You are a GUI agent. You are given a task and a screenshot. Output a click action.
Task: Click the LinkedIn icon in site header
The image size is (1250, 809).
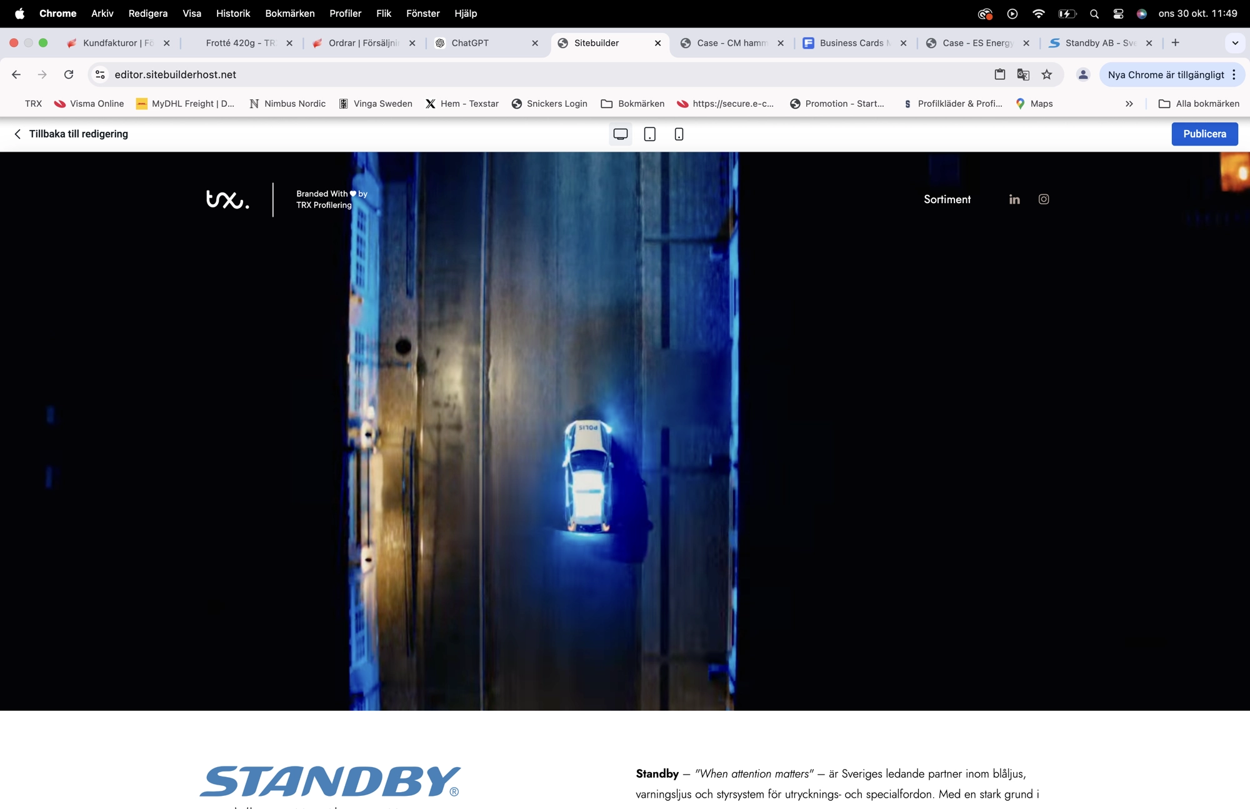[x=1014, y=199]
